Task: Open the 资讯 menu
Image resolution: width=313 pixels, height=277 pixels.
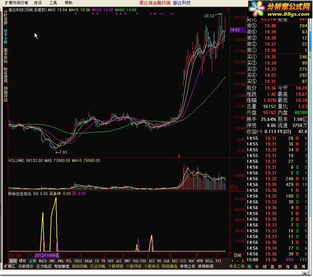Action: tap(38, 3)
